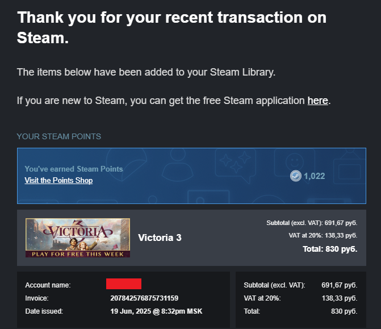Screen dimensions: 381x329
Task: Select the Victoria 3 game title
Action: click(160, 238)
